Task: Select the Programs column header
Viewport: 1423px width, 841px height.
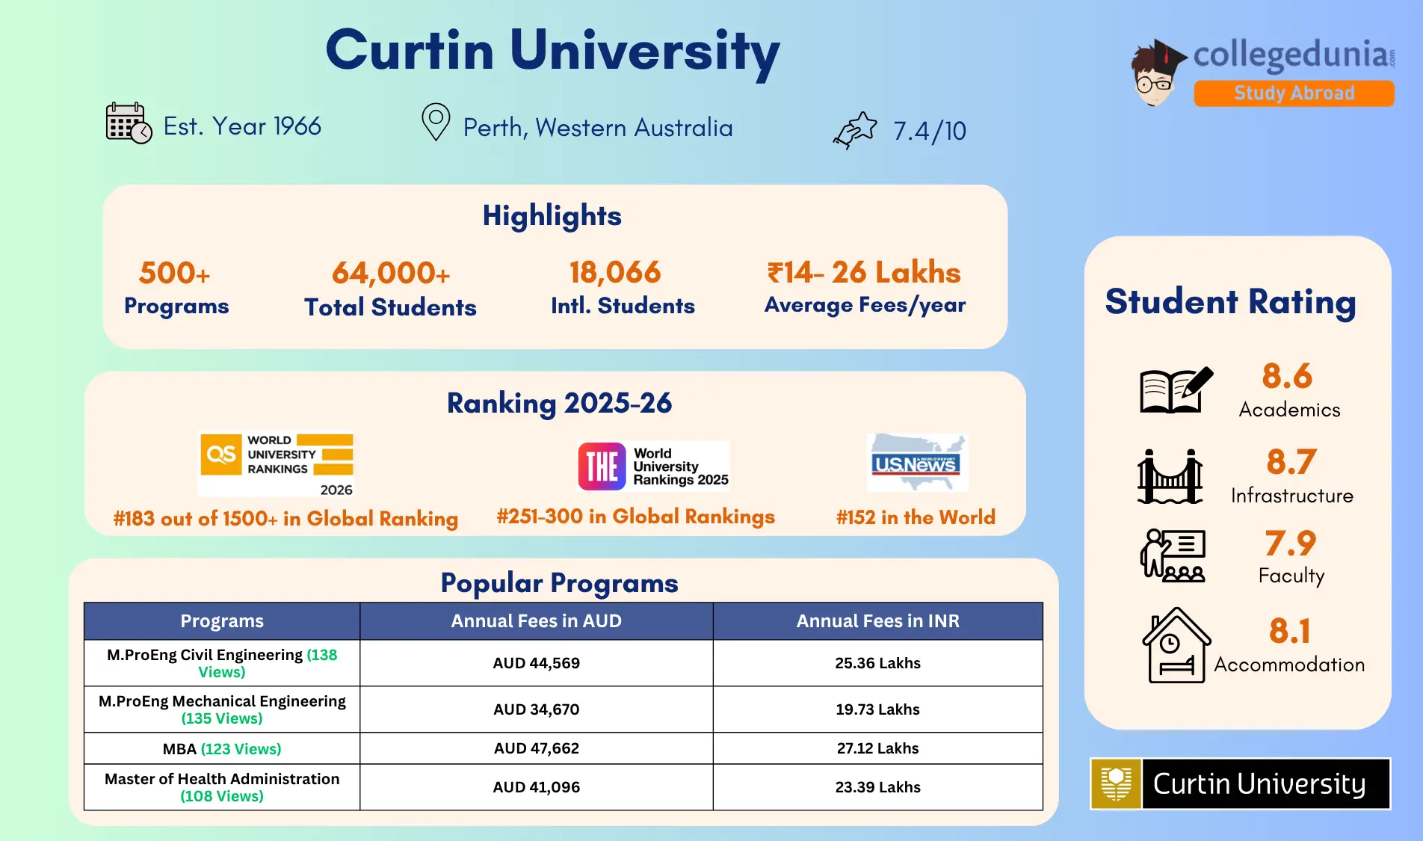Action: tap(221, 620)
